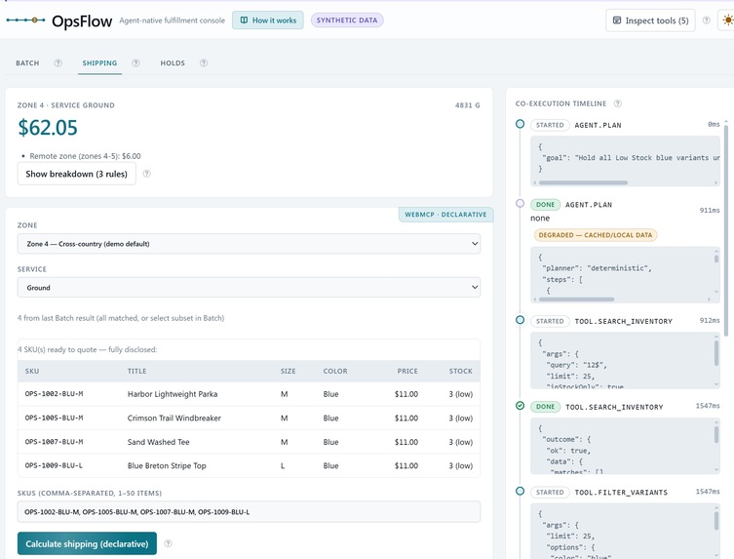Click first STARTED AGENT.PLAN timeline marker
Viewport: 734px width, 559px height.
point(521,124)
